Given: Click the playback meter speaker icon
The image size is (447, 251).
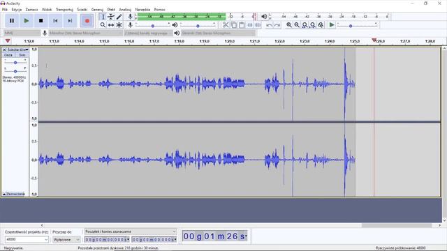Looking at the screenshot, I should 264,17.
